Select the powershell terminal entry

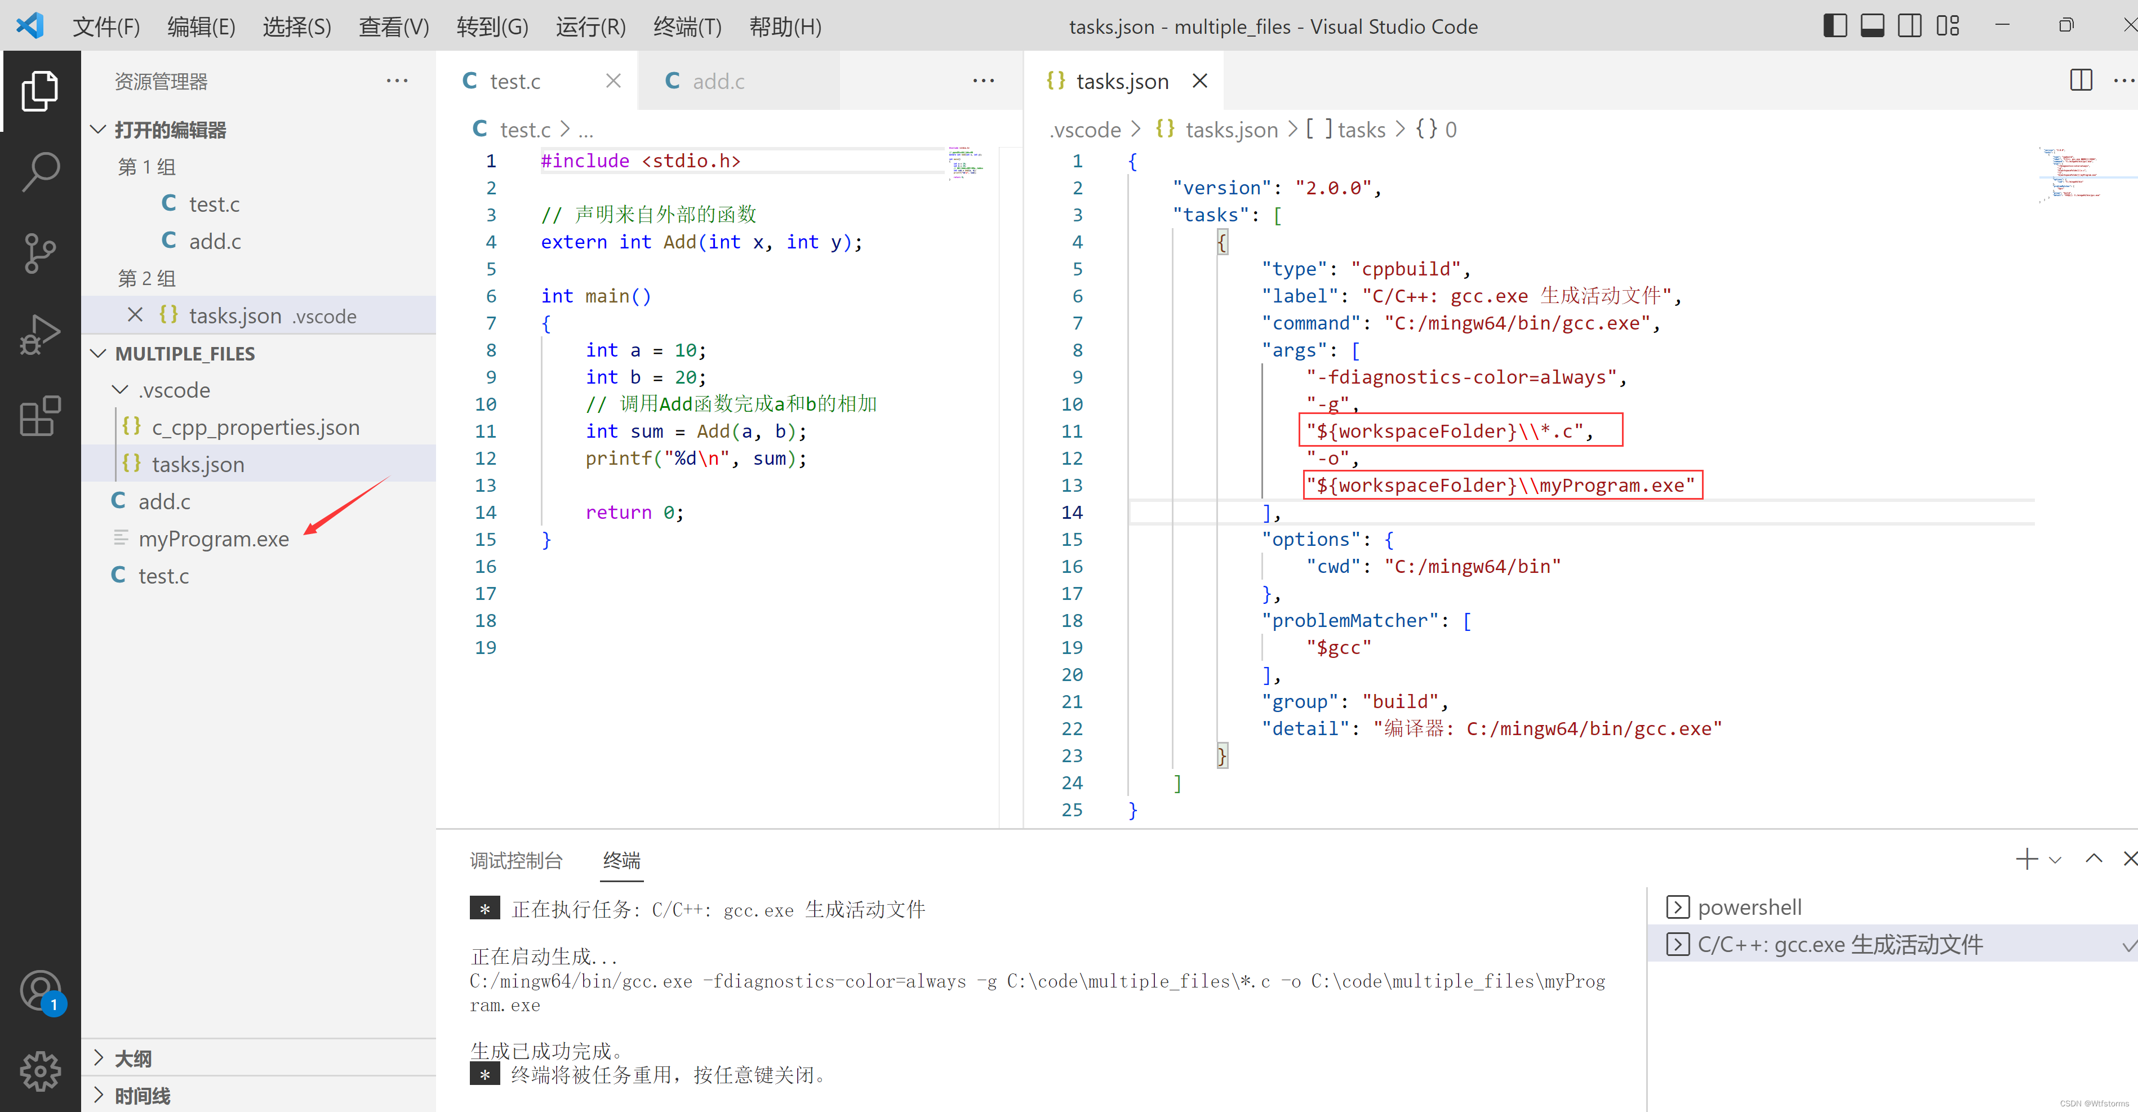(1892, 907)
